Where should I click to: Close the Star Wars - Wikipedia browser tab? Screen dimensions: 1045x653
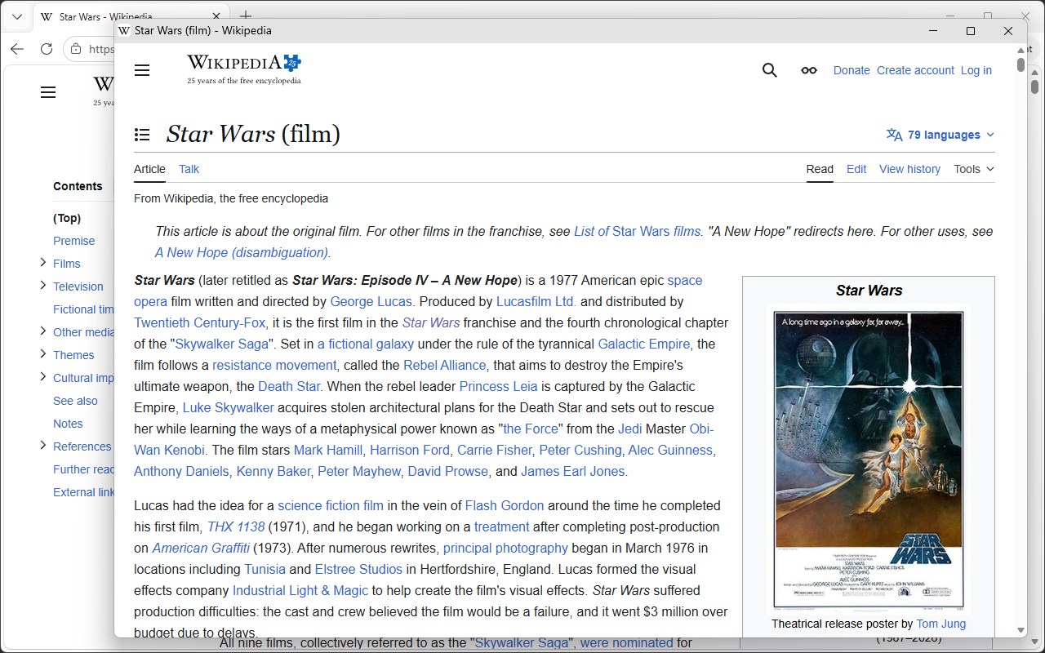pyautogui.click(x=217, y=16)
